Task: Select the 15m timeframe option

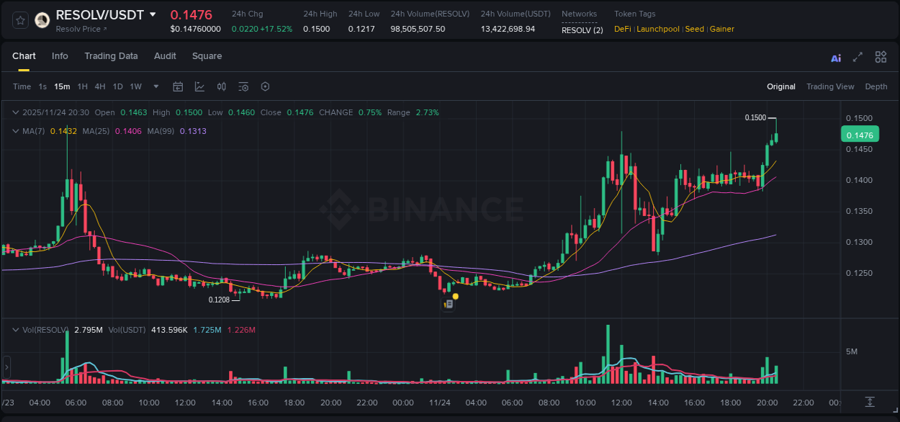Action: [x=61, y=86]
